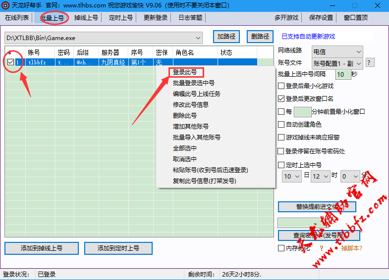The image size is (389, 280).
Task: Click the 加路径 button
Action: [226, 36]
